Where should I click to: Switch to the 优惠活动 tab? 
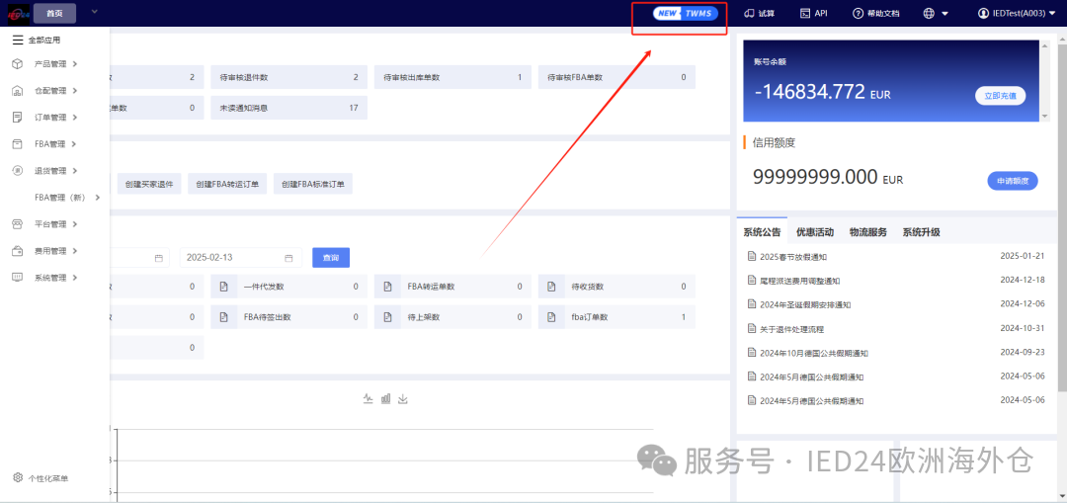[x=815, y=232]
